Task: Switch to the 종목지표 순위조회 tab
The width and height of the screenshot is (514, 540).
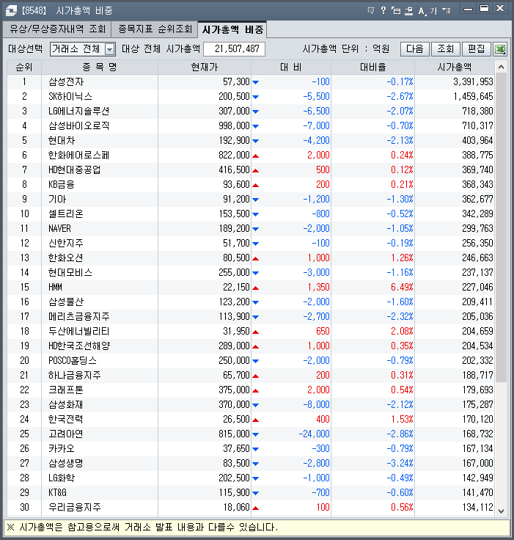Action: coord(155,29)
